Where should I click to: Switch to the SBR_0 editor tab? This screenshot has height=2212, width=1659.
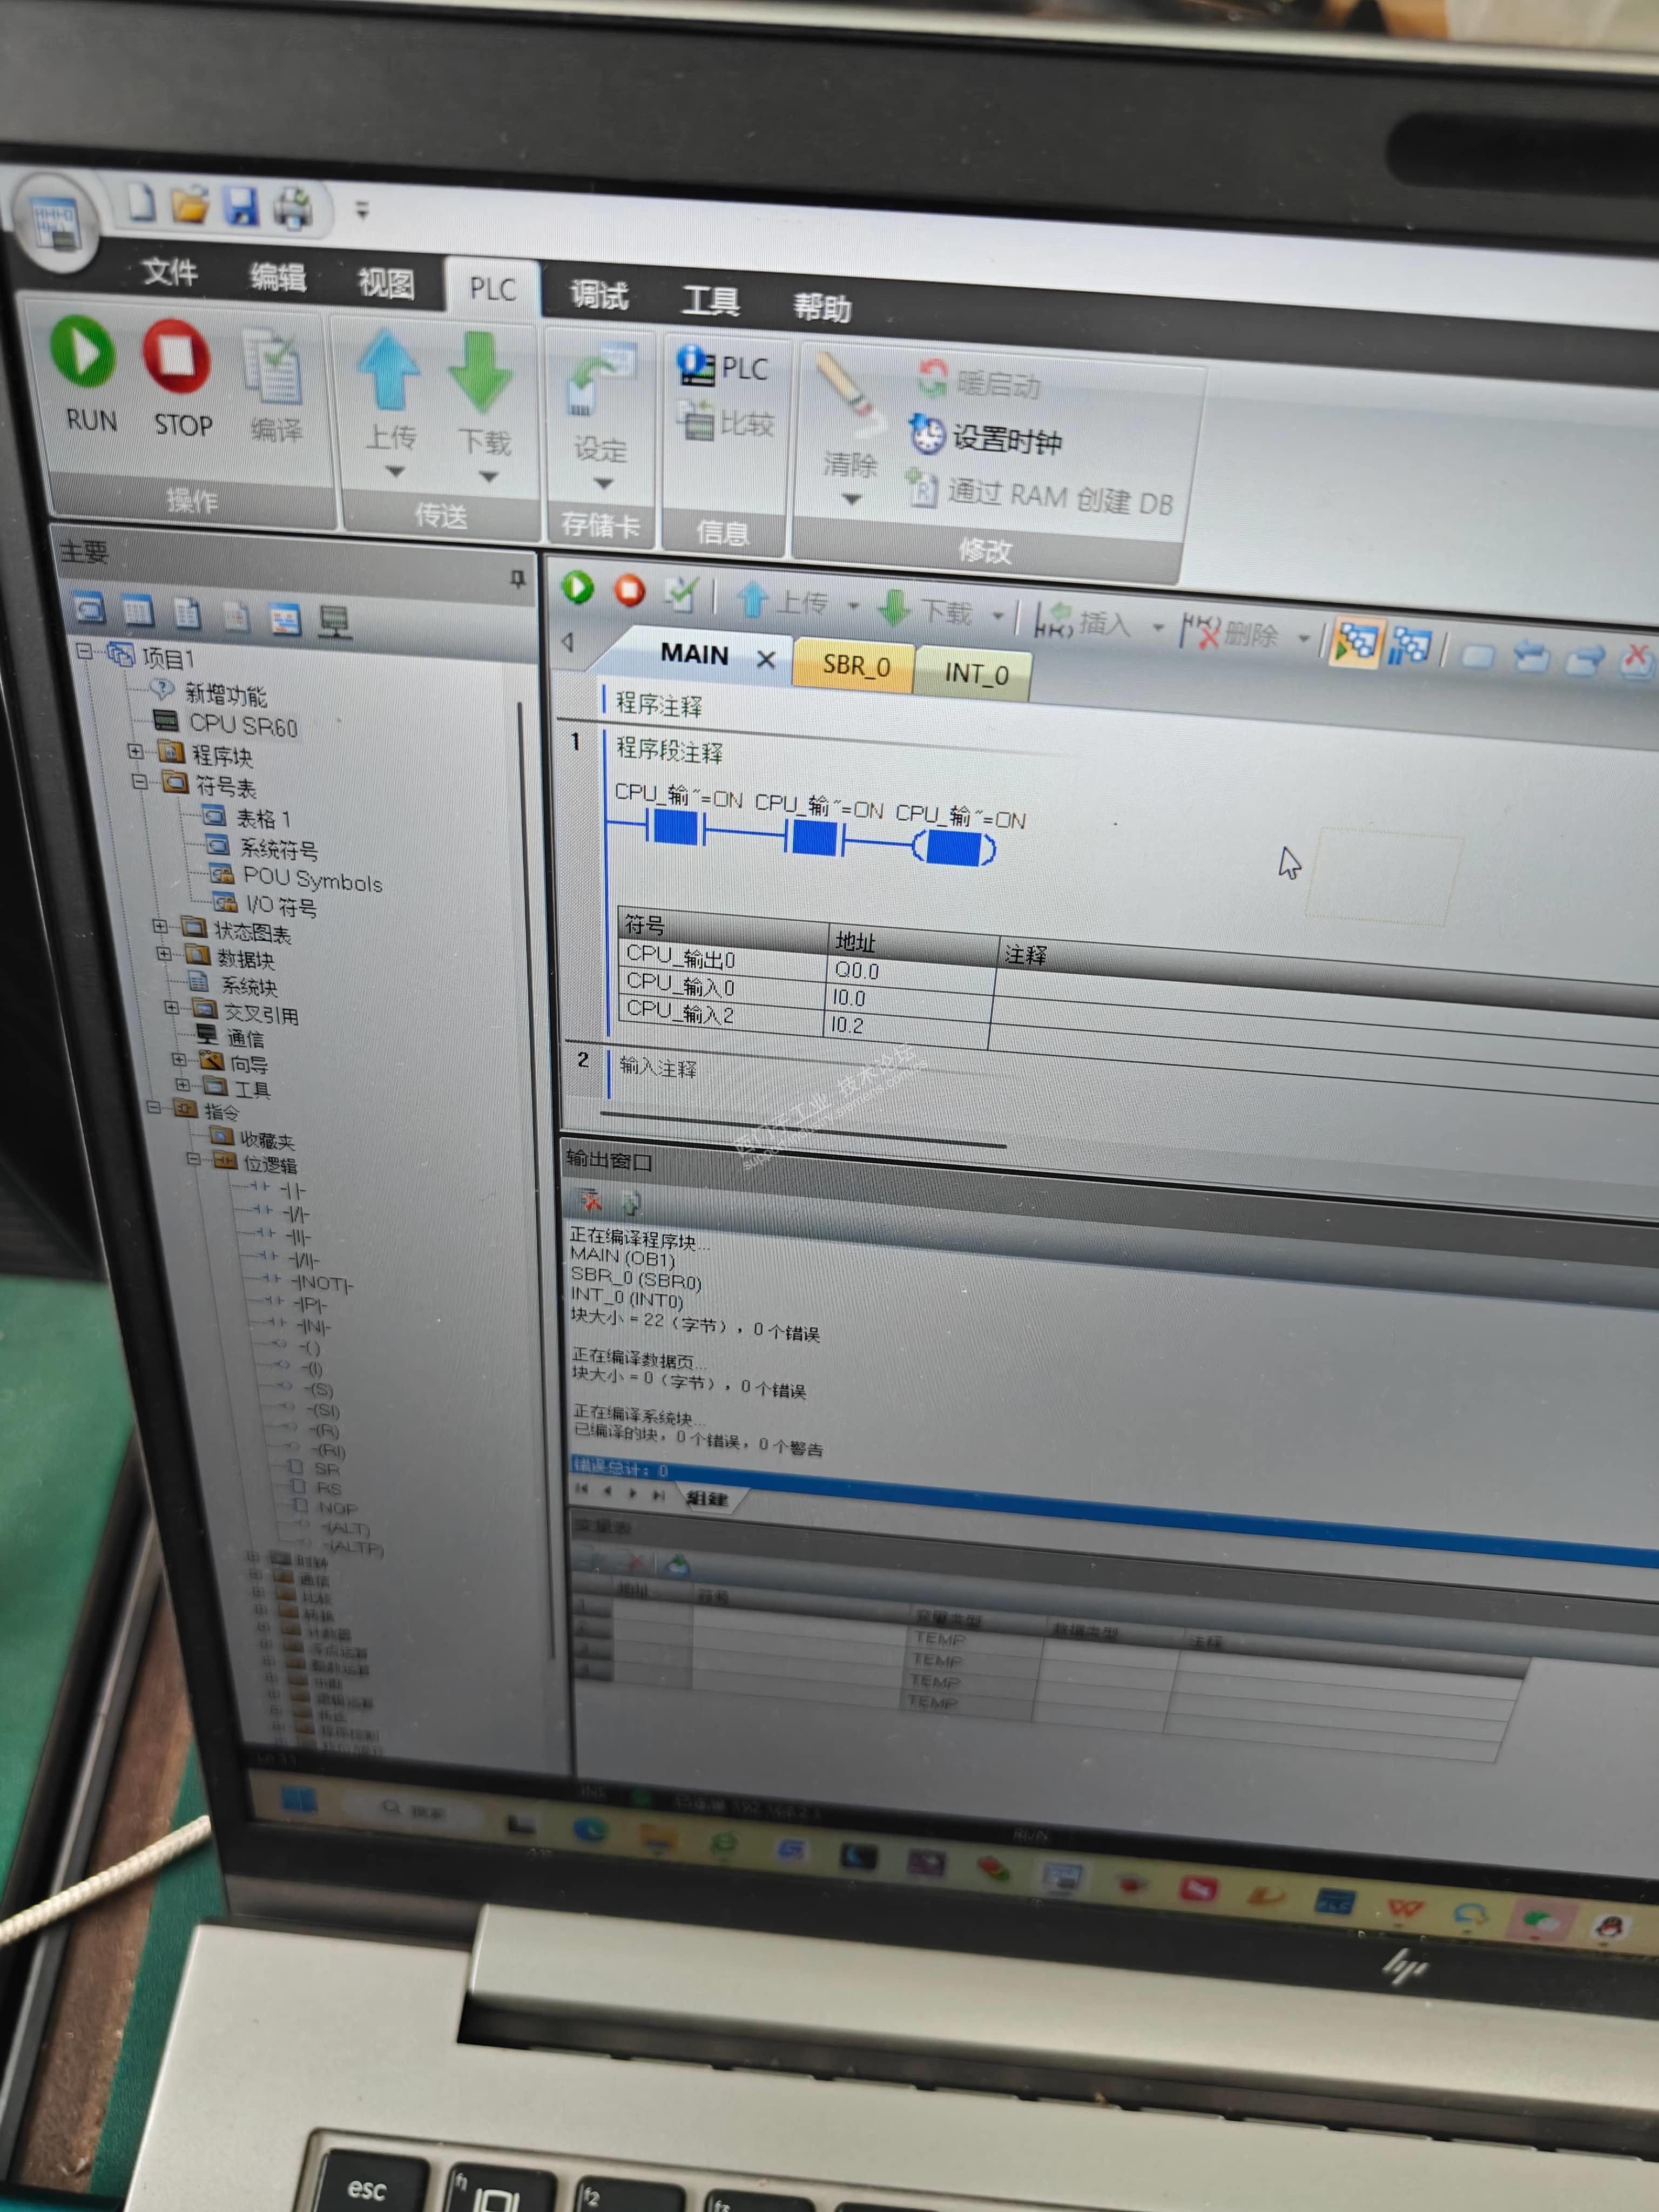(855, 666)
